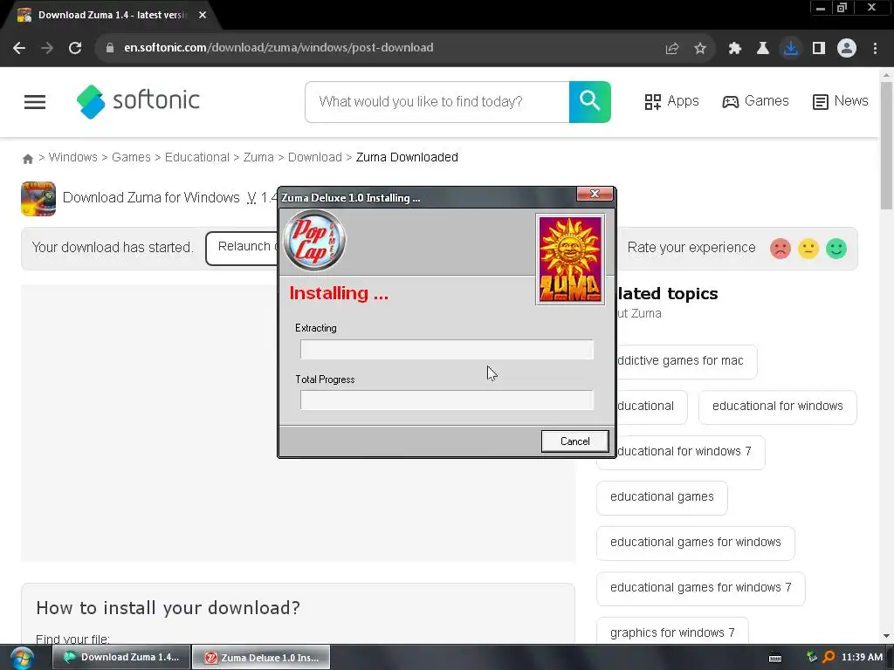Open 'educational games for windows' topic
The width and height of the screenshot is (894, 670).
pos(696,543)
